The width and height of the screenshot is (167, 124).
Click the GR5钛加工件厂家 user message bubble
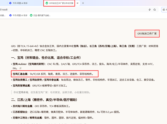(147, 34)
